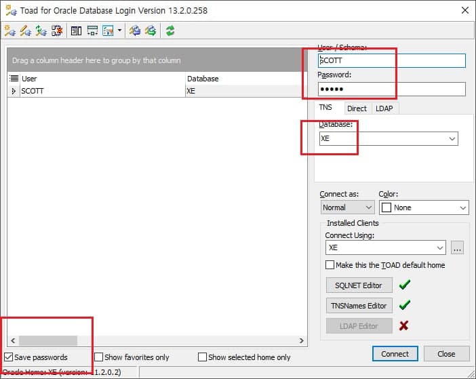This screenshot has width=476, height=379.
Task: Click the ellipsis browse button beside Connect Using
Action: [457, 247]
